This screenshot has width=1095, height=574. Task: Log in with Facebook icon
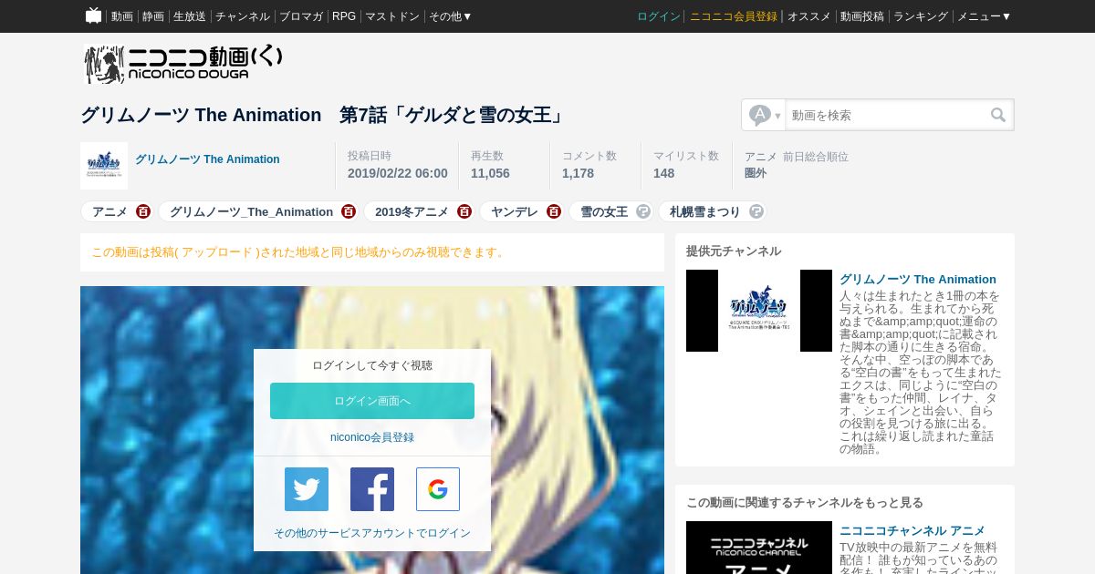pyautogui.click(x=372, y=489)
